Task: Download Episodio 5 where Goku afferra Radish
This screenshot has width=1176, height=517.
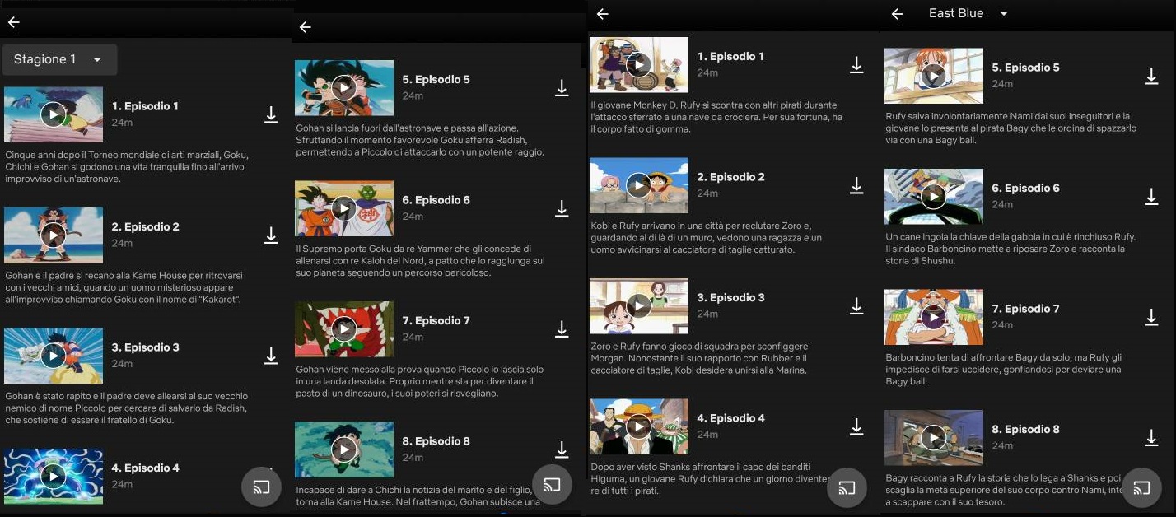Action: tap(562, 88)
